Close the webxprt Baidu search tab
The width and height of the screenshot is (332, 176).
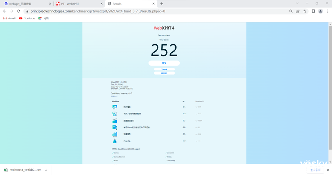click(x=50, y=4)
